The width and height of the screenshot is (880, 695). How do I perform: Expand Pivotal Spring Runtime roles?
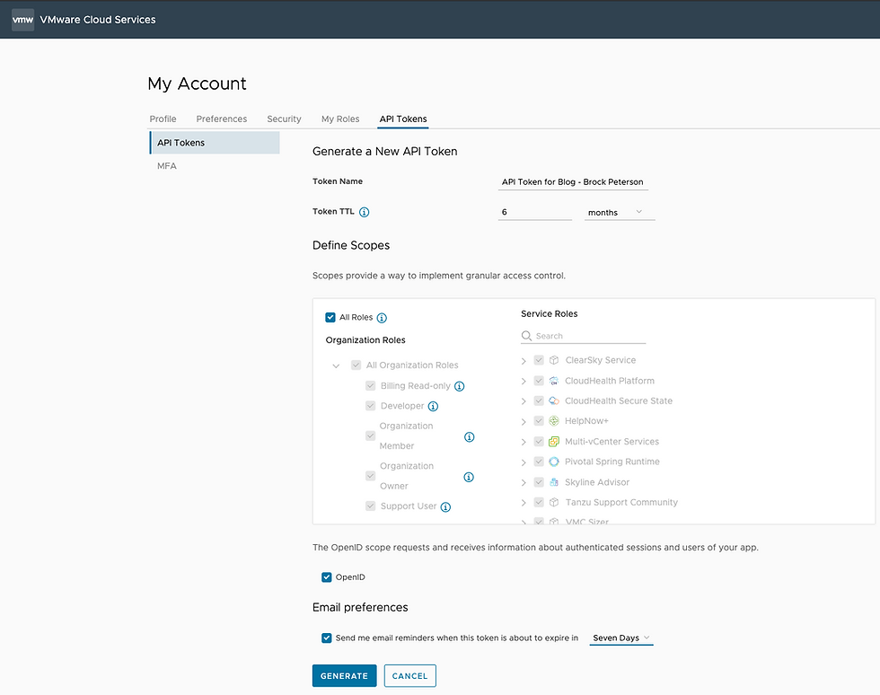click(524, 462)
